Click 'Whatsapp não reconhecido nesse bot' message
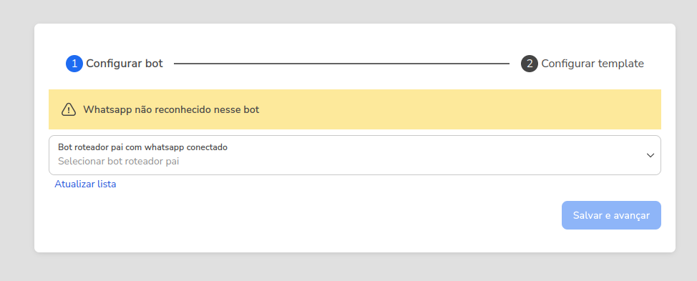Viewport: 697px width, 281px height. pos(171,109)
